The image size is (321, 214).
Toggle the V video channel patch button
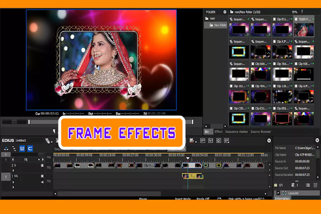(x=6, y=154)
